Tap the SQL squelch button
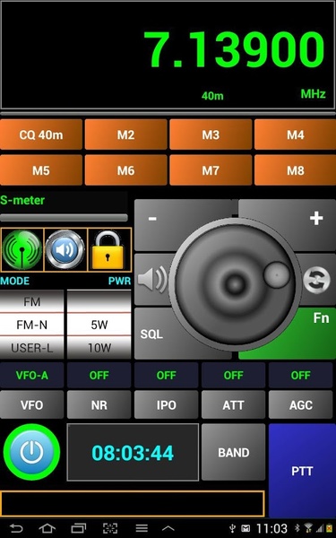336x538 pixels. point(151,334)
